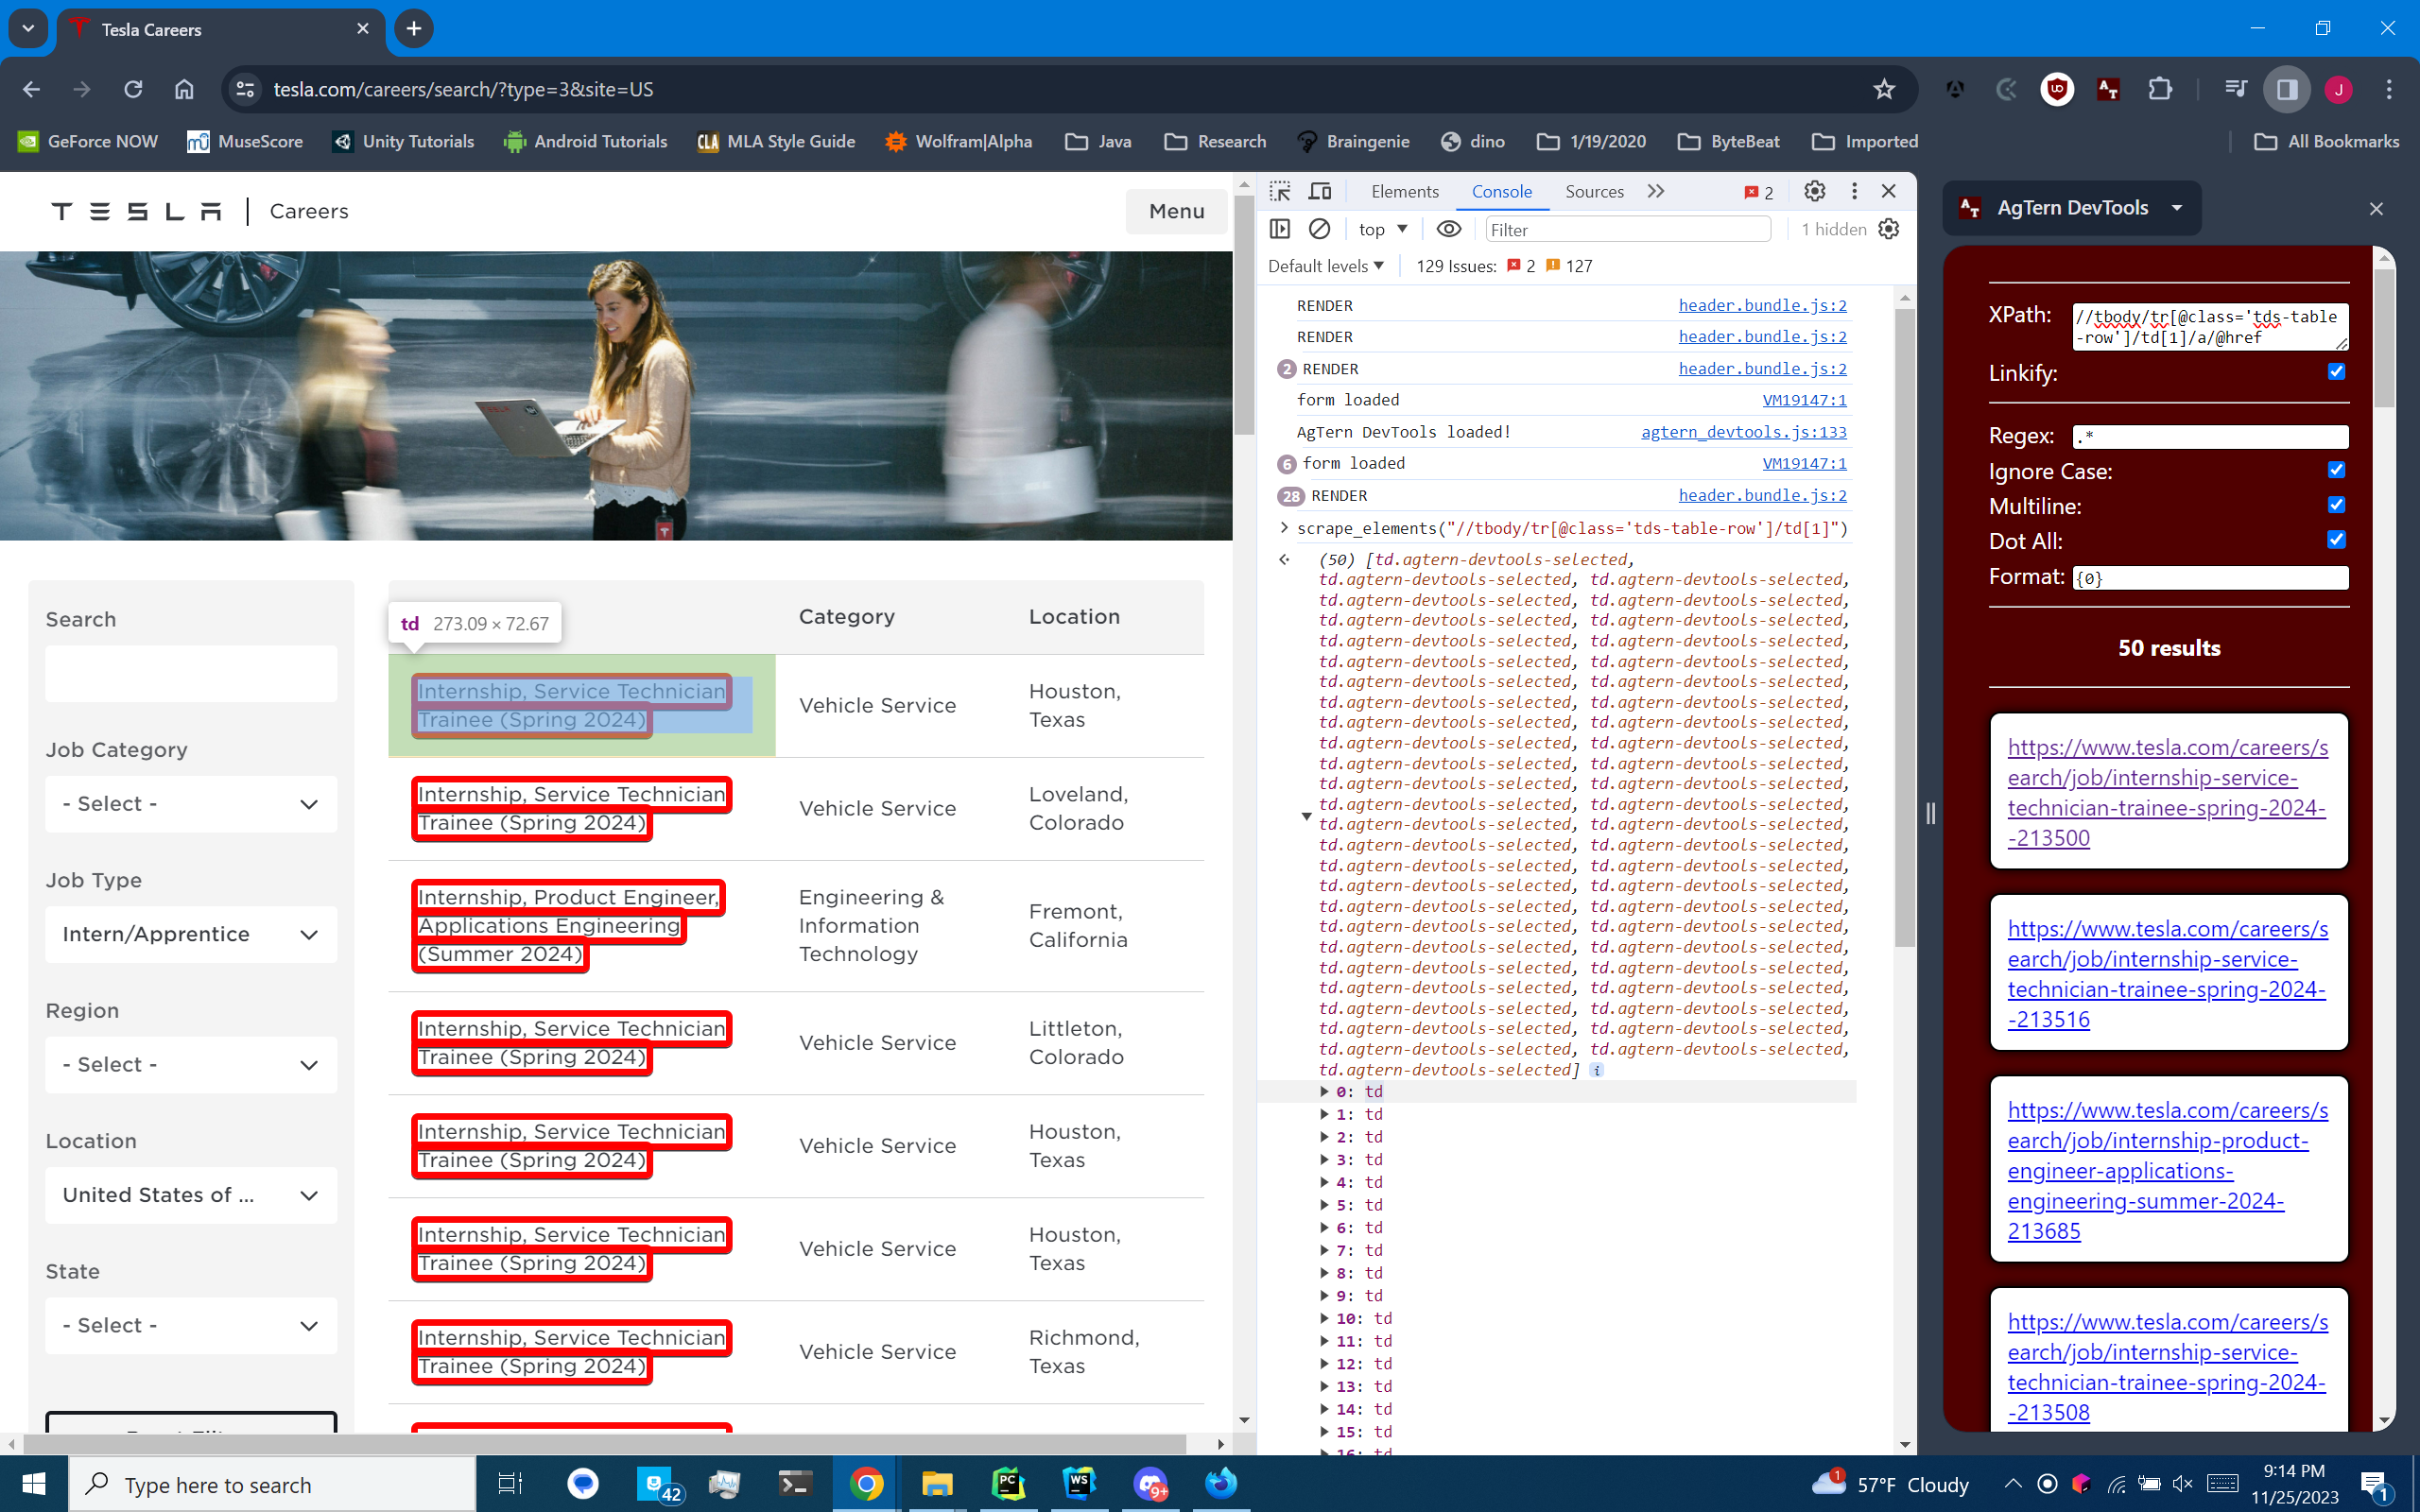This screenshot has width=2420, height=1512.
Task: Close the DevTools panel
Action: click(x=1889, y=191)
